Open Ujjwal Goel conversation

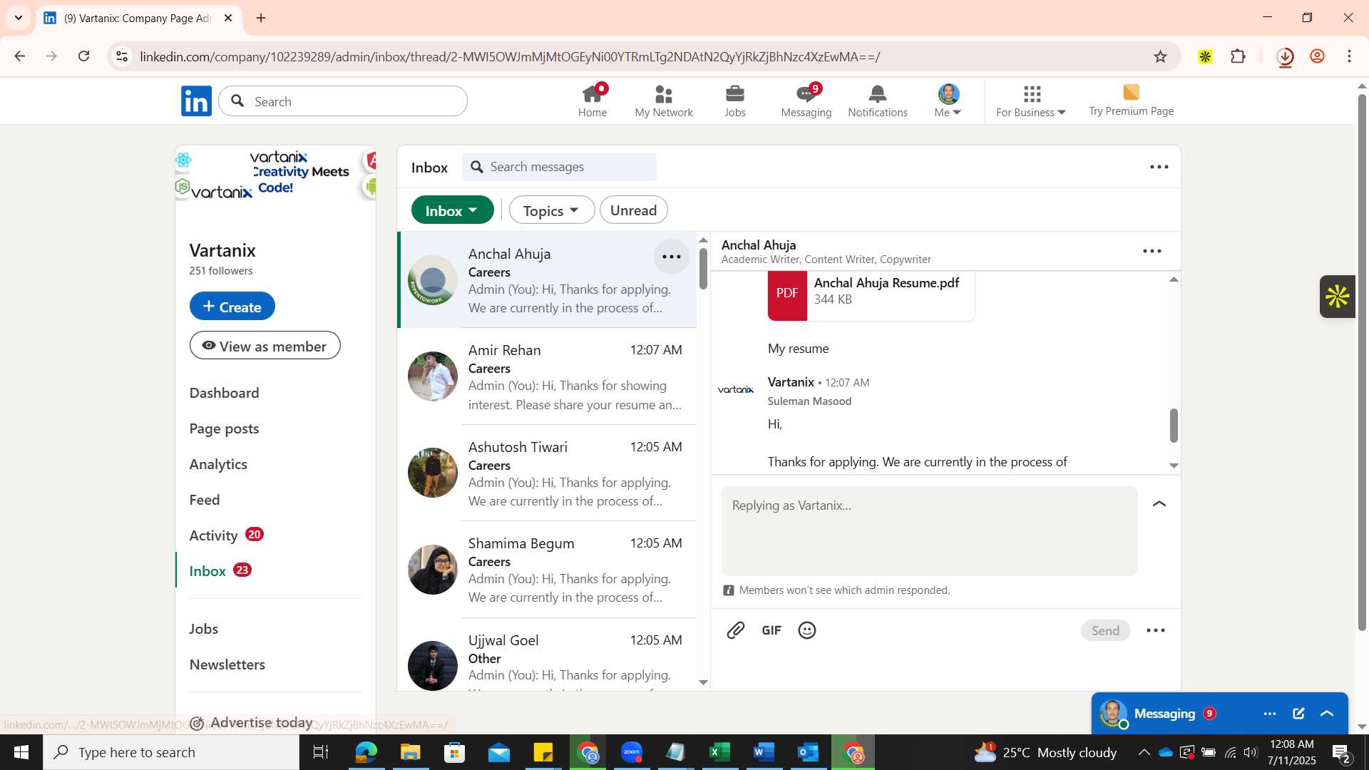(547, 654)
